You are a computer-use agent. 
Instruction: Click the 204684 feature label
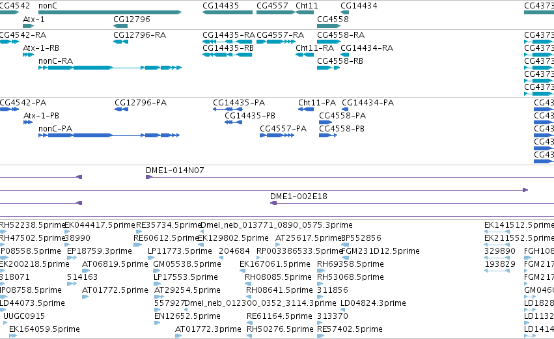coord(234,251)
